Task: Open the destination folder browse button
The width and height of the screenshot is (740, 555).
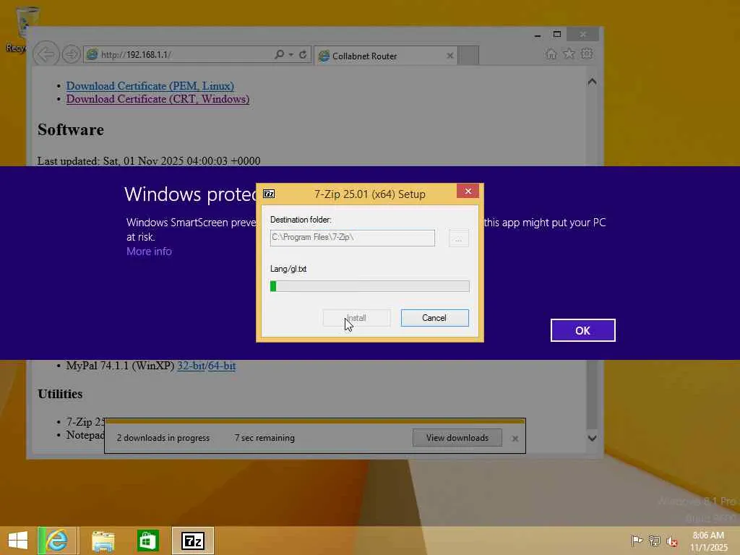Action: [458, 238]
